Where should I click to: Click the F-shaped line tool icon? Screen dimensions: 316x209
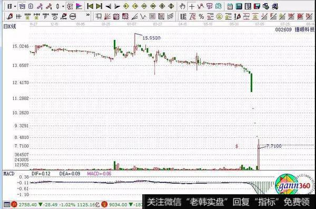coord(45,16)
